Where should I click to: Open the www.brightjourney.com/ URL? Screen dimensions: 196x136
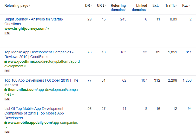pos(25,29)
